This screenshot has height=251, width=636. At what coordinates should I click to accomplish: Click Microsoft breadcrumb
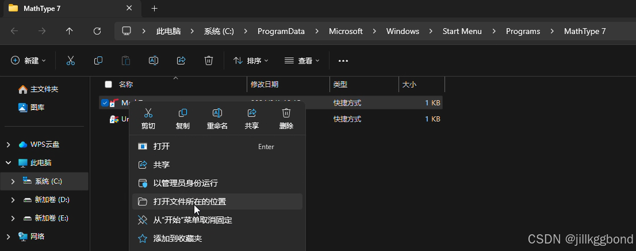coord(346,31)
